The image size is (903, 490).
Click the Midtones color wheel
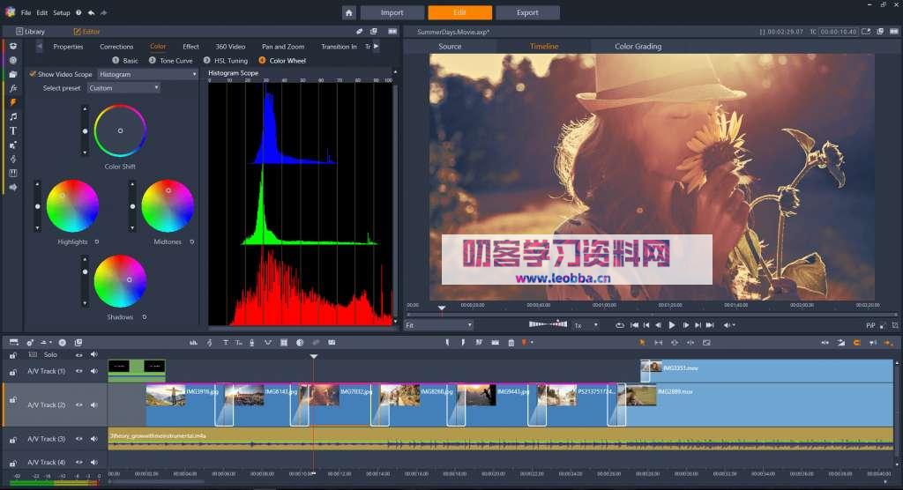[168, 206]
